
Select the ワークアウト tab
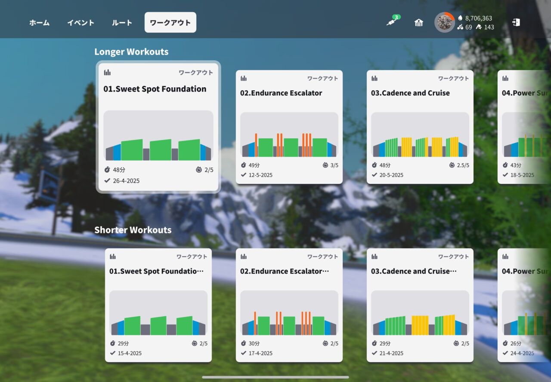click(x=170, y=22)
